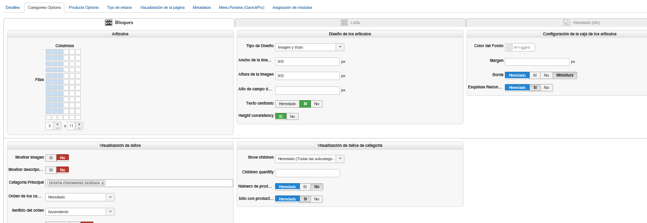This screenshot has height=223, width=647.
Task: Choose No for Esquinas Redondeadas
Action: click(547, 87)
